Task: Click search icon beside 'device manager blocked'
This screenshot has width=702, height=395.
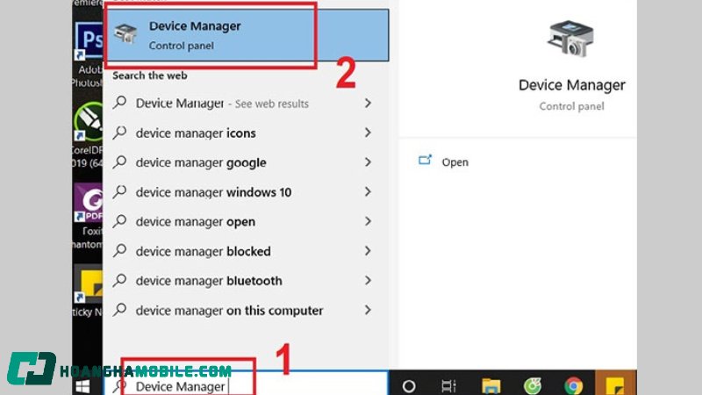Action: (119, 251)
